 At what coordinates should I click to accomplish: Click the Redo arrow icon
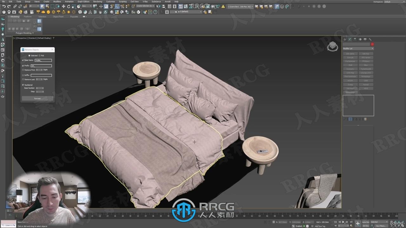pyautogui.click(x=9, y=6)
